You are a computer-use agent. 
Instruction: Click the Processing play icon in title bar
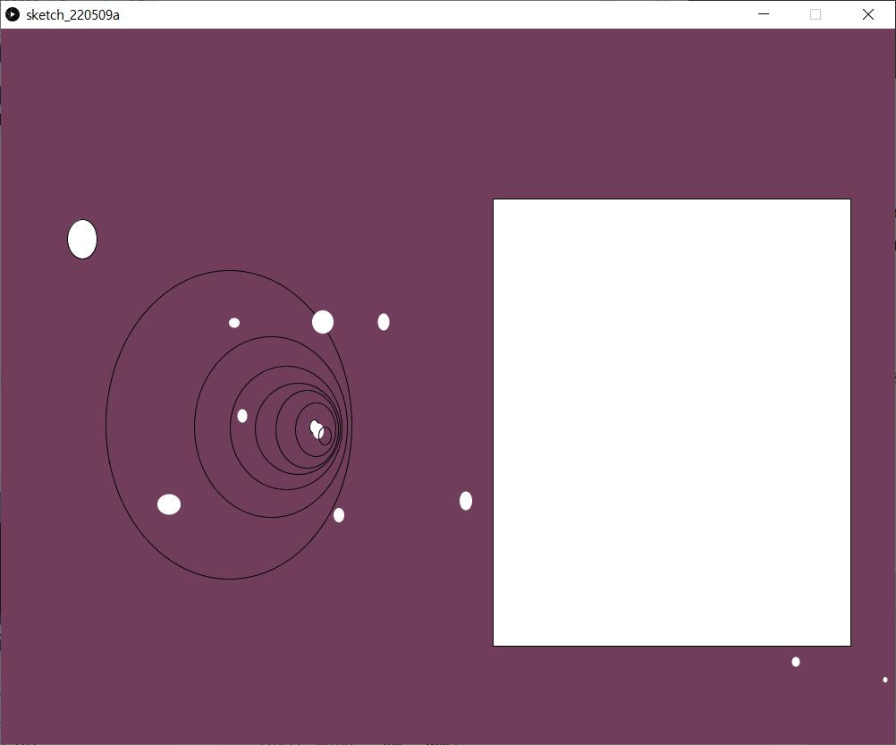click(x=13, y=14)
